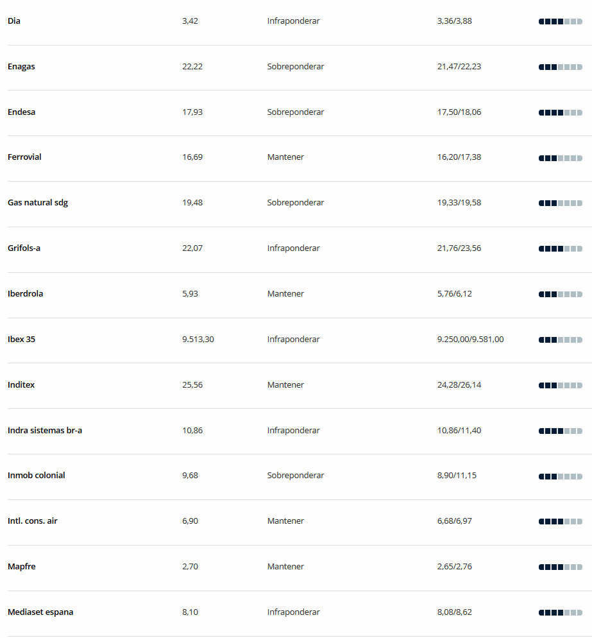Open Indra sistemas br-a details
The image size is (592, 638).
[x=45, y=431]
